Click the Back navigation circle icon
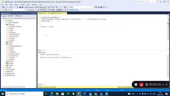This screenshot has width=170, height=96. pyautogui.click(x=3, y=7)
